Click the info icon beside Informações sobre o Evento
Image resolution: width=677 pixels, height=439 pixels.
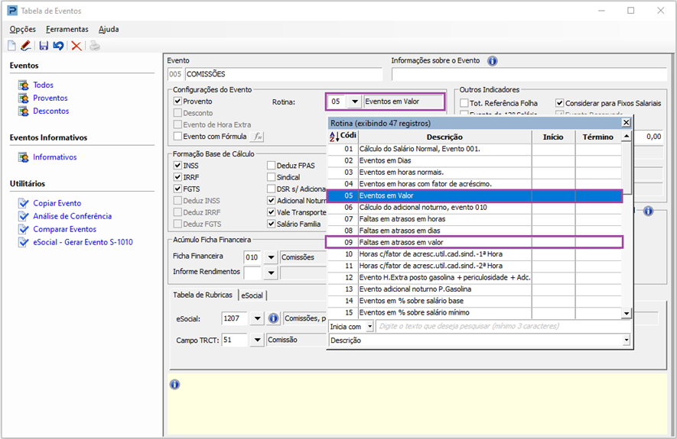tap(492, 61)
